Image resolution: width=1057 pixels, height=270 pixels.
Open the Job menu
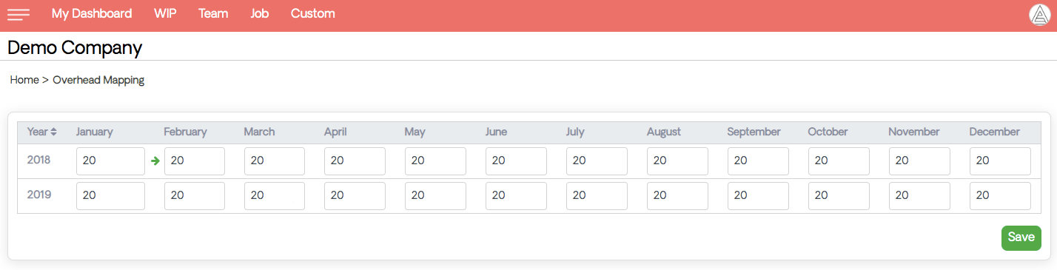click(260, 13)
